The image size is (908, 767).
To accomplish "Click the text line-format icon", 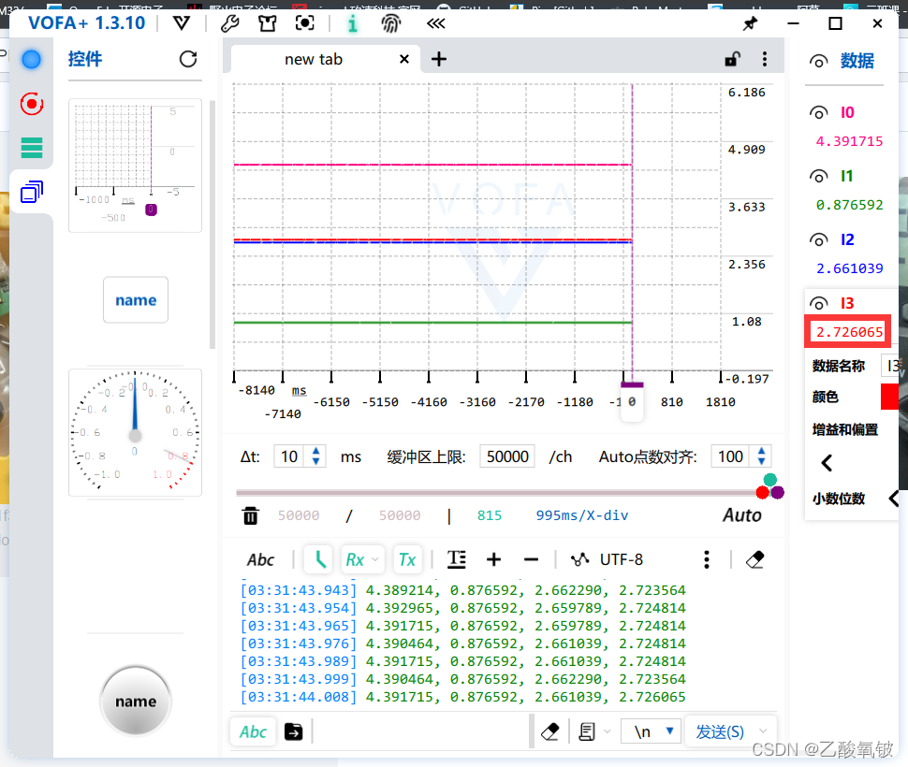I will click(457, 559).
